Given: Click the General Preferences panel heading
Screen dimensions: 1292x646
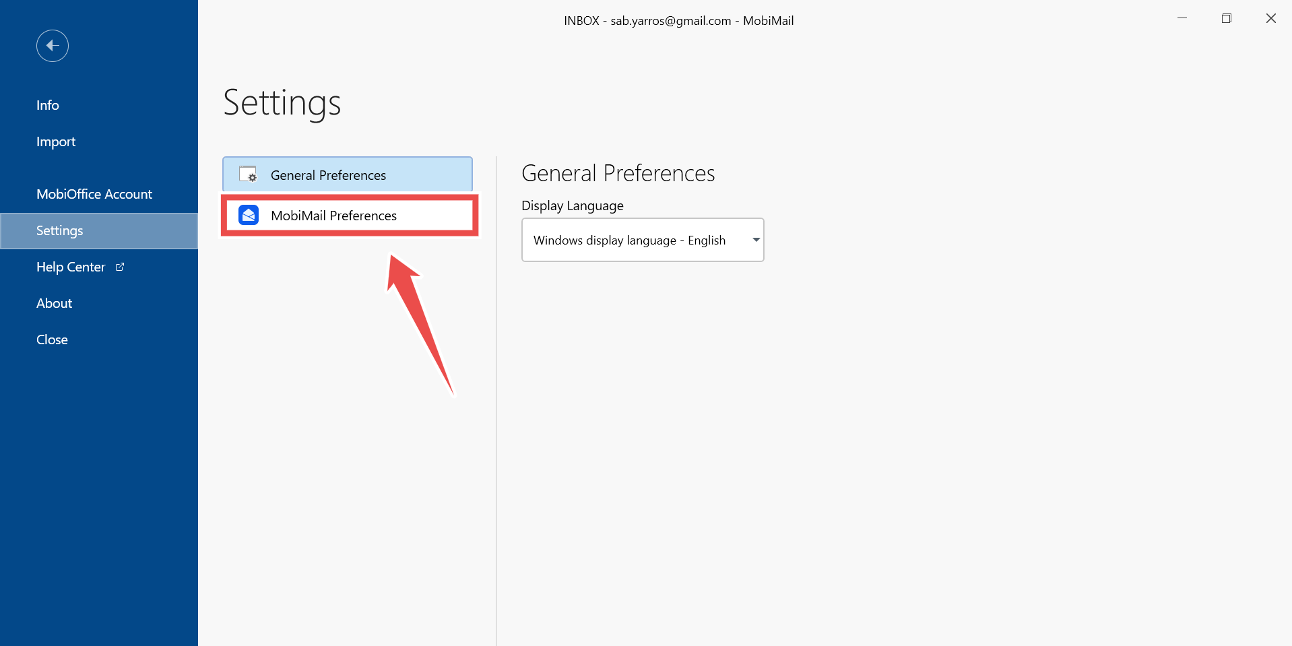Looking at the screenshot, I should (x=618, y=173).
